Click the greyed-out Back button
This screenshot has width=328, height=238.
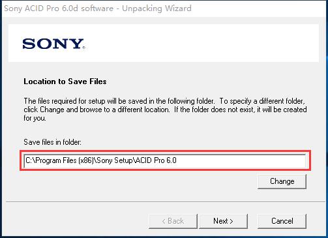tap(173, 221)
